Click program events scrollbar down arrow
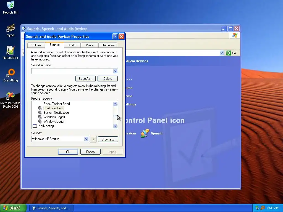 coord(115,126)
